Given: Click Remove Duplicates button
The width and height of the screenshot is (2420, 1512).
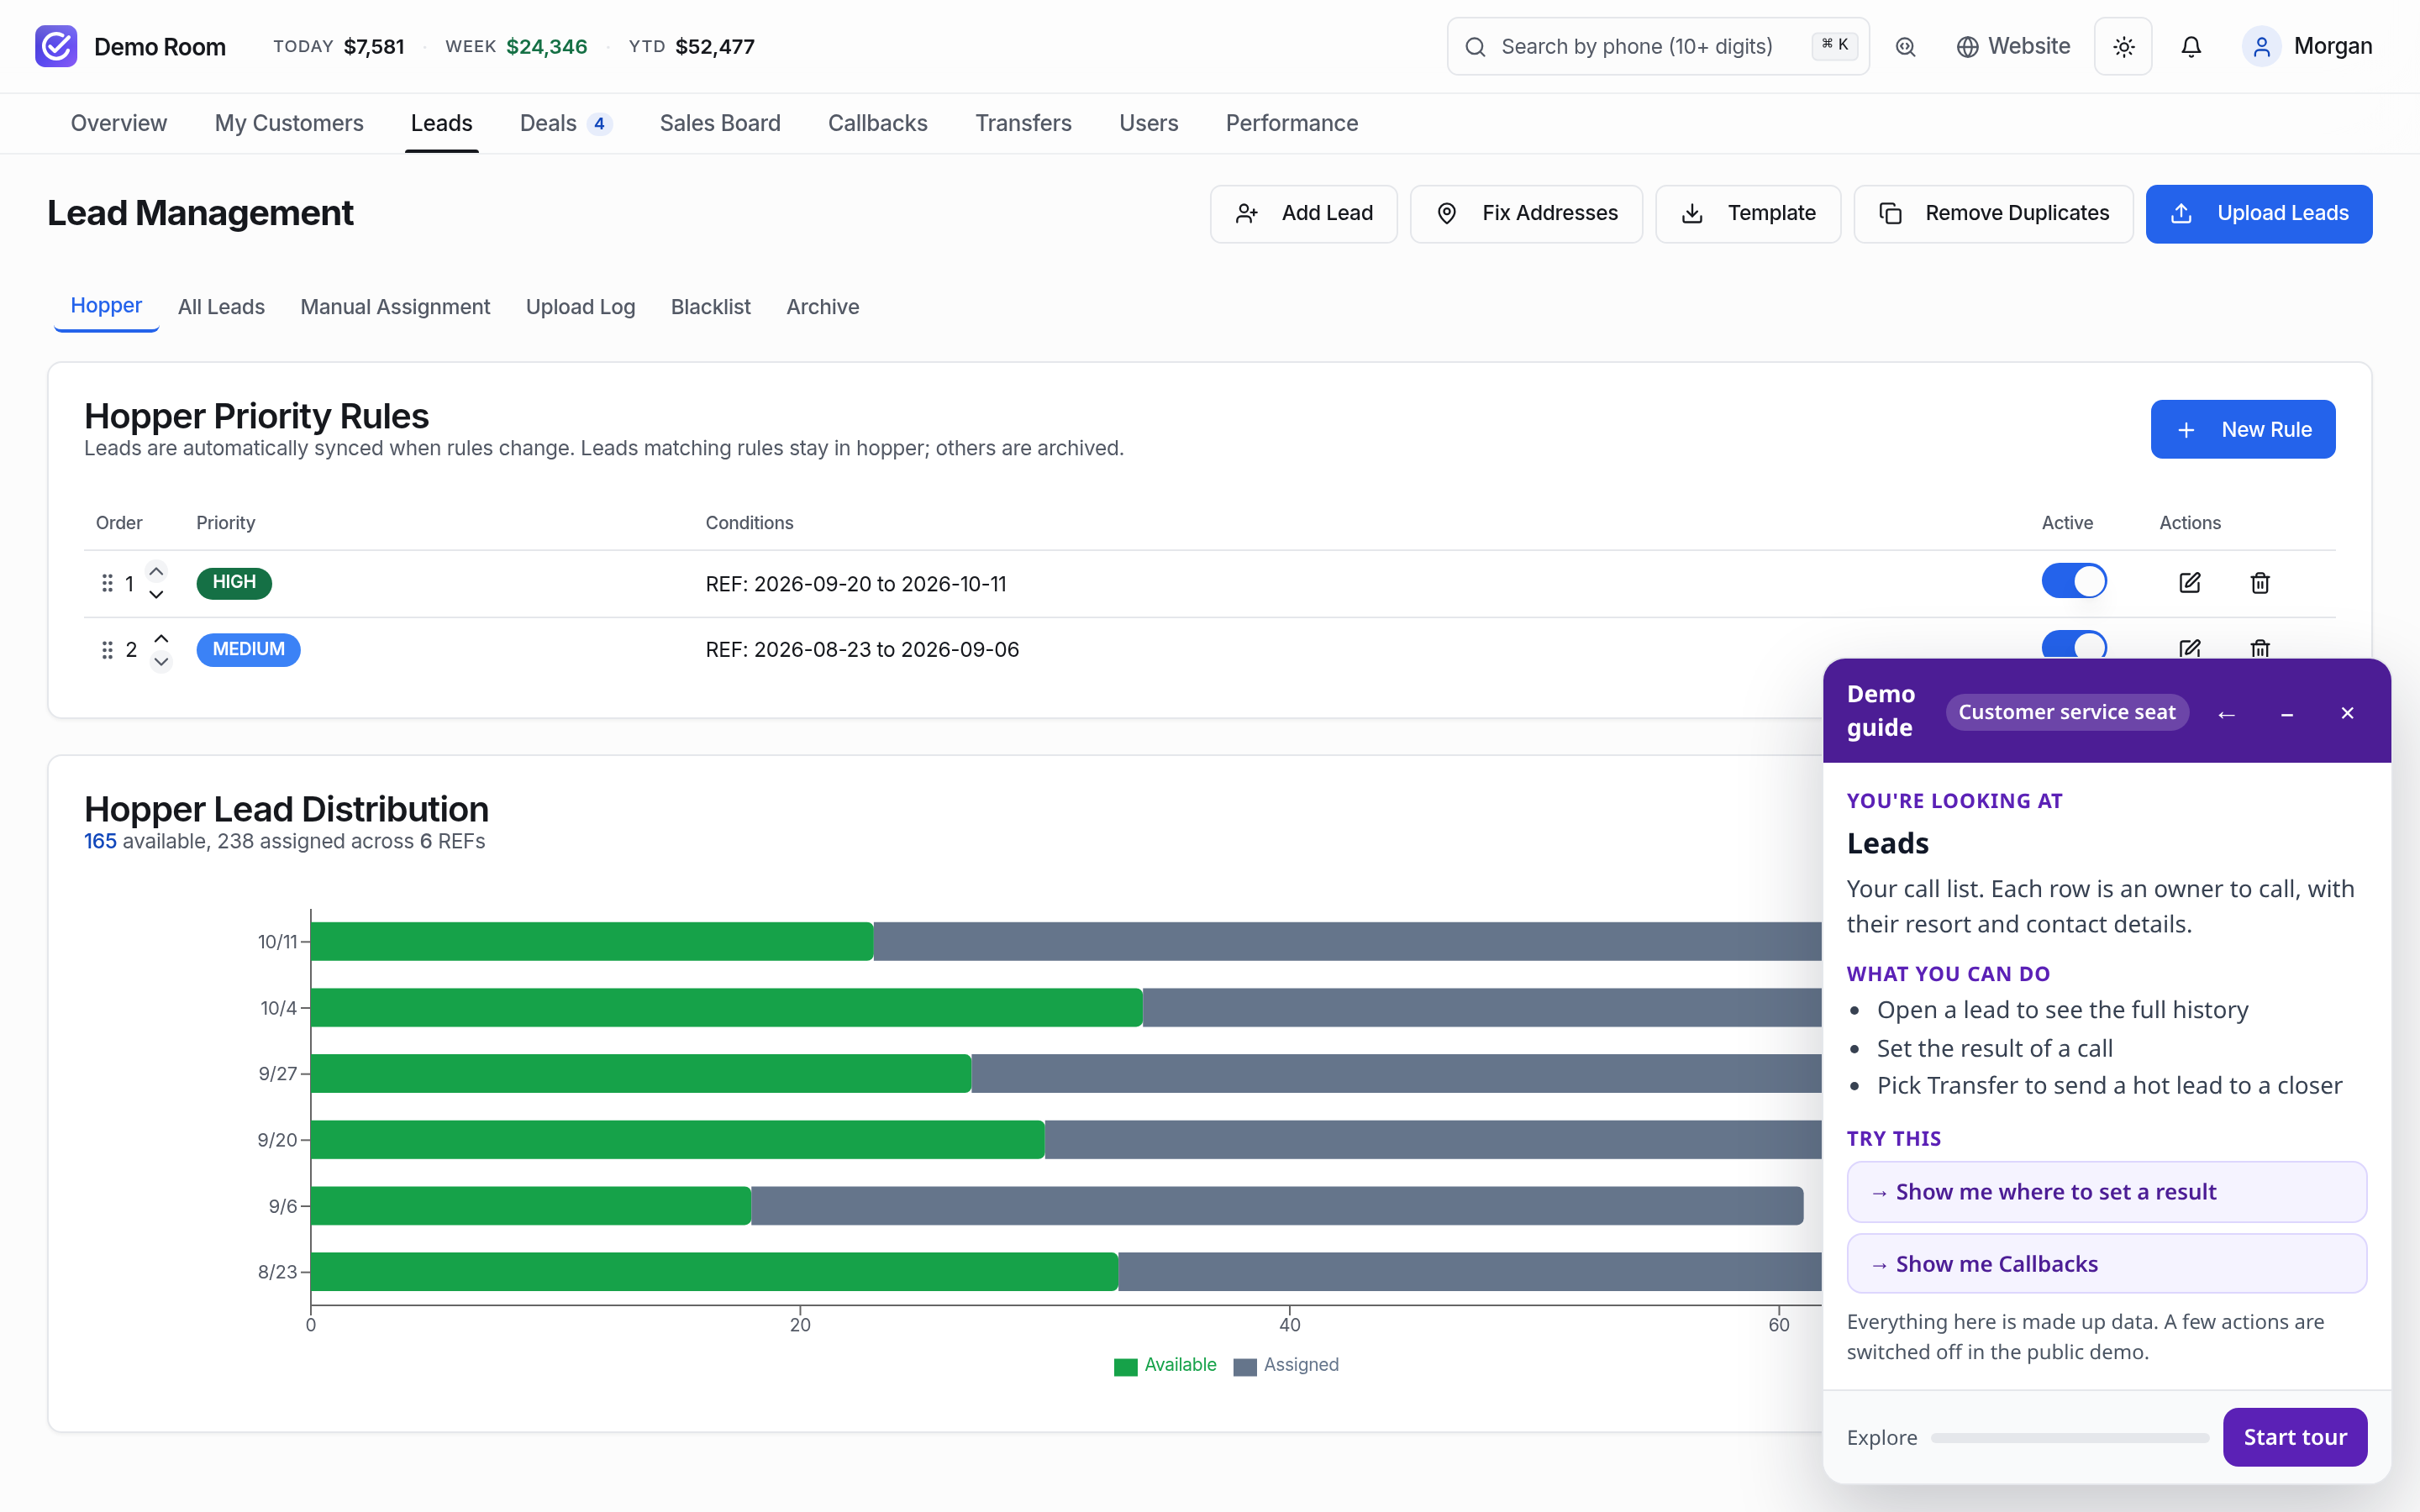Looking at the screenshot, I should click(x=1993, y=214).
